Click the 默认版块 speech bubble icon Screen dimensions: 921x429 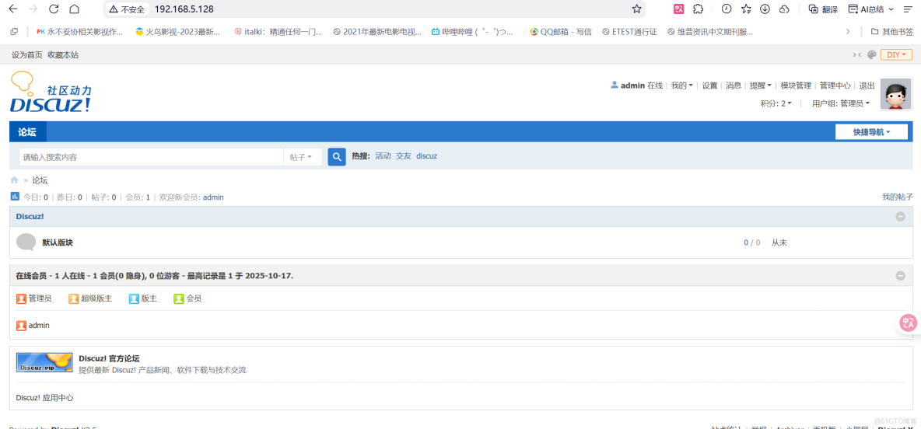[26, 242]
